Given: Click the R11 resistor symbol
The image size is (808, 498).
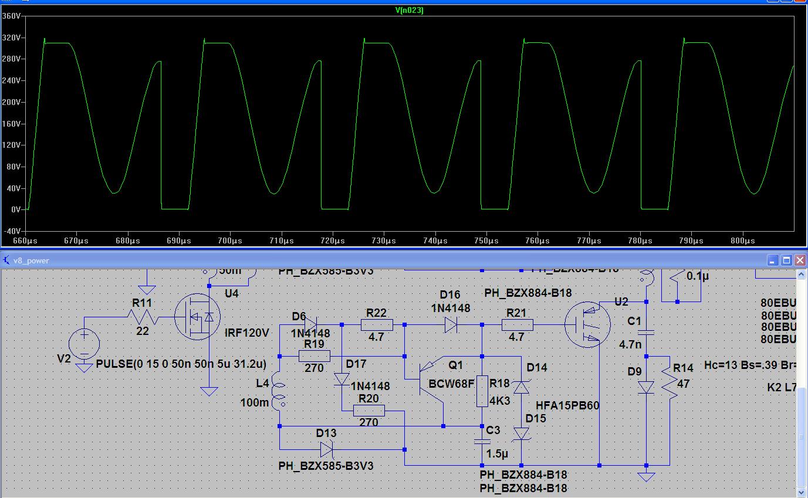Looking at the screenshot, I should coord(142,317).
